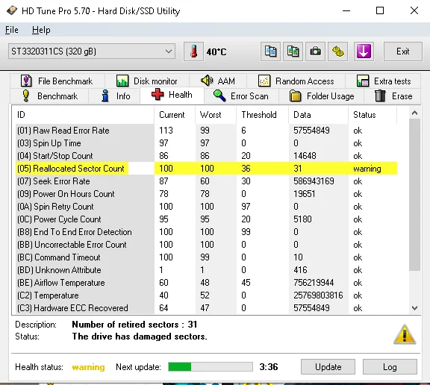Click the yellow warning triangle icon
This screenshot has width=430, height=385.
405,334
